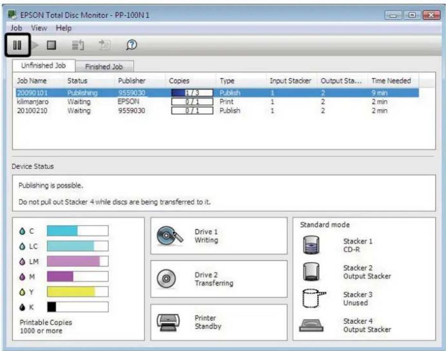This screenshot has height=351, width=446.
Task: Click 20100210's 0/1 copies progress bar
Action: click(x=192, y=111)
